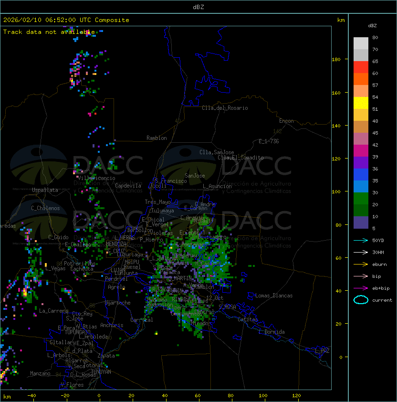Click the Tulumaya map label
397x402 pixels.
[163, 211]
